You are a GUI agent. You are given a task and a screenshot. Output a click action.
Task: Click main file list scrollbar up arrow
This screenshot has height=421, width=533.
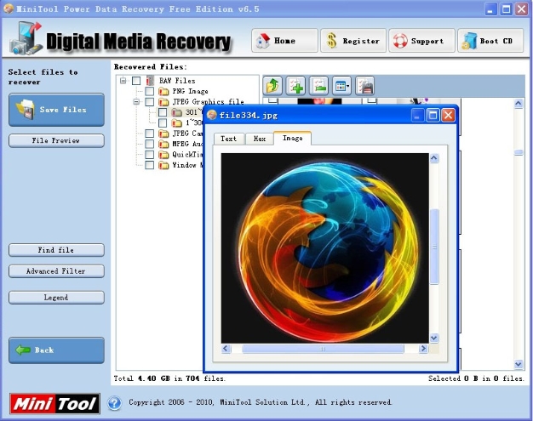519,104
